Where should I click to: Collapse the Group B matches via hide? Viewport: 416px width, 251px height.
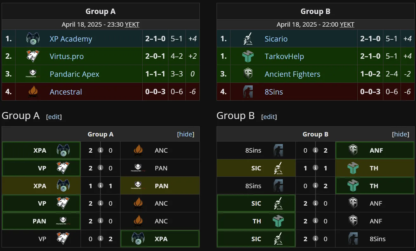pos(400,134)
